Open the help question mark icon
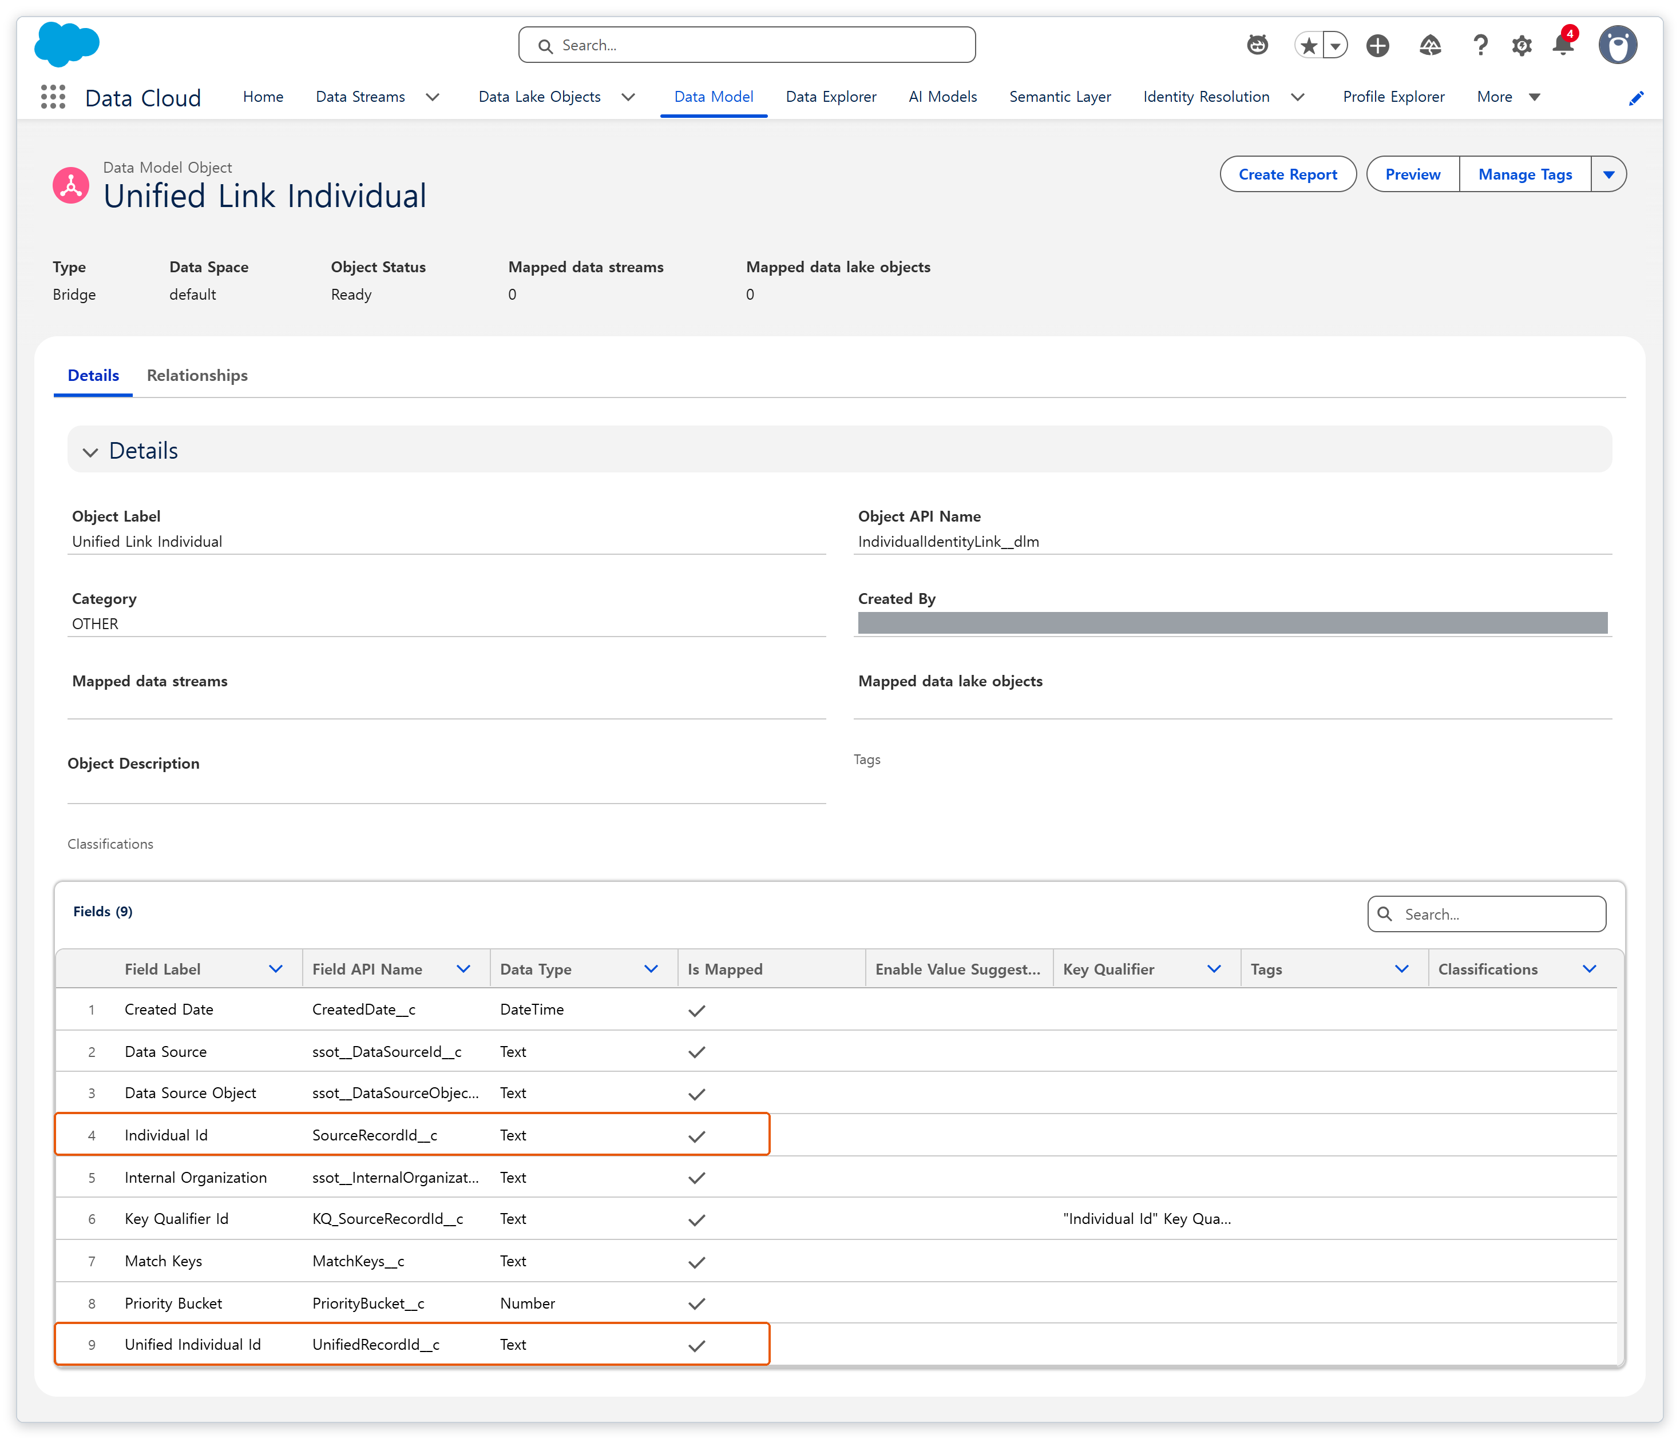1680x1439 pixels. pos(1480,45)
